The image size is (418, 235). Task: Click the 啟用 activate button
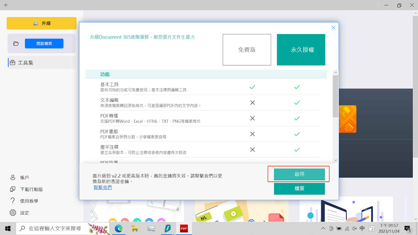pos(299,174)
